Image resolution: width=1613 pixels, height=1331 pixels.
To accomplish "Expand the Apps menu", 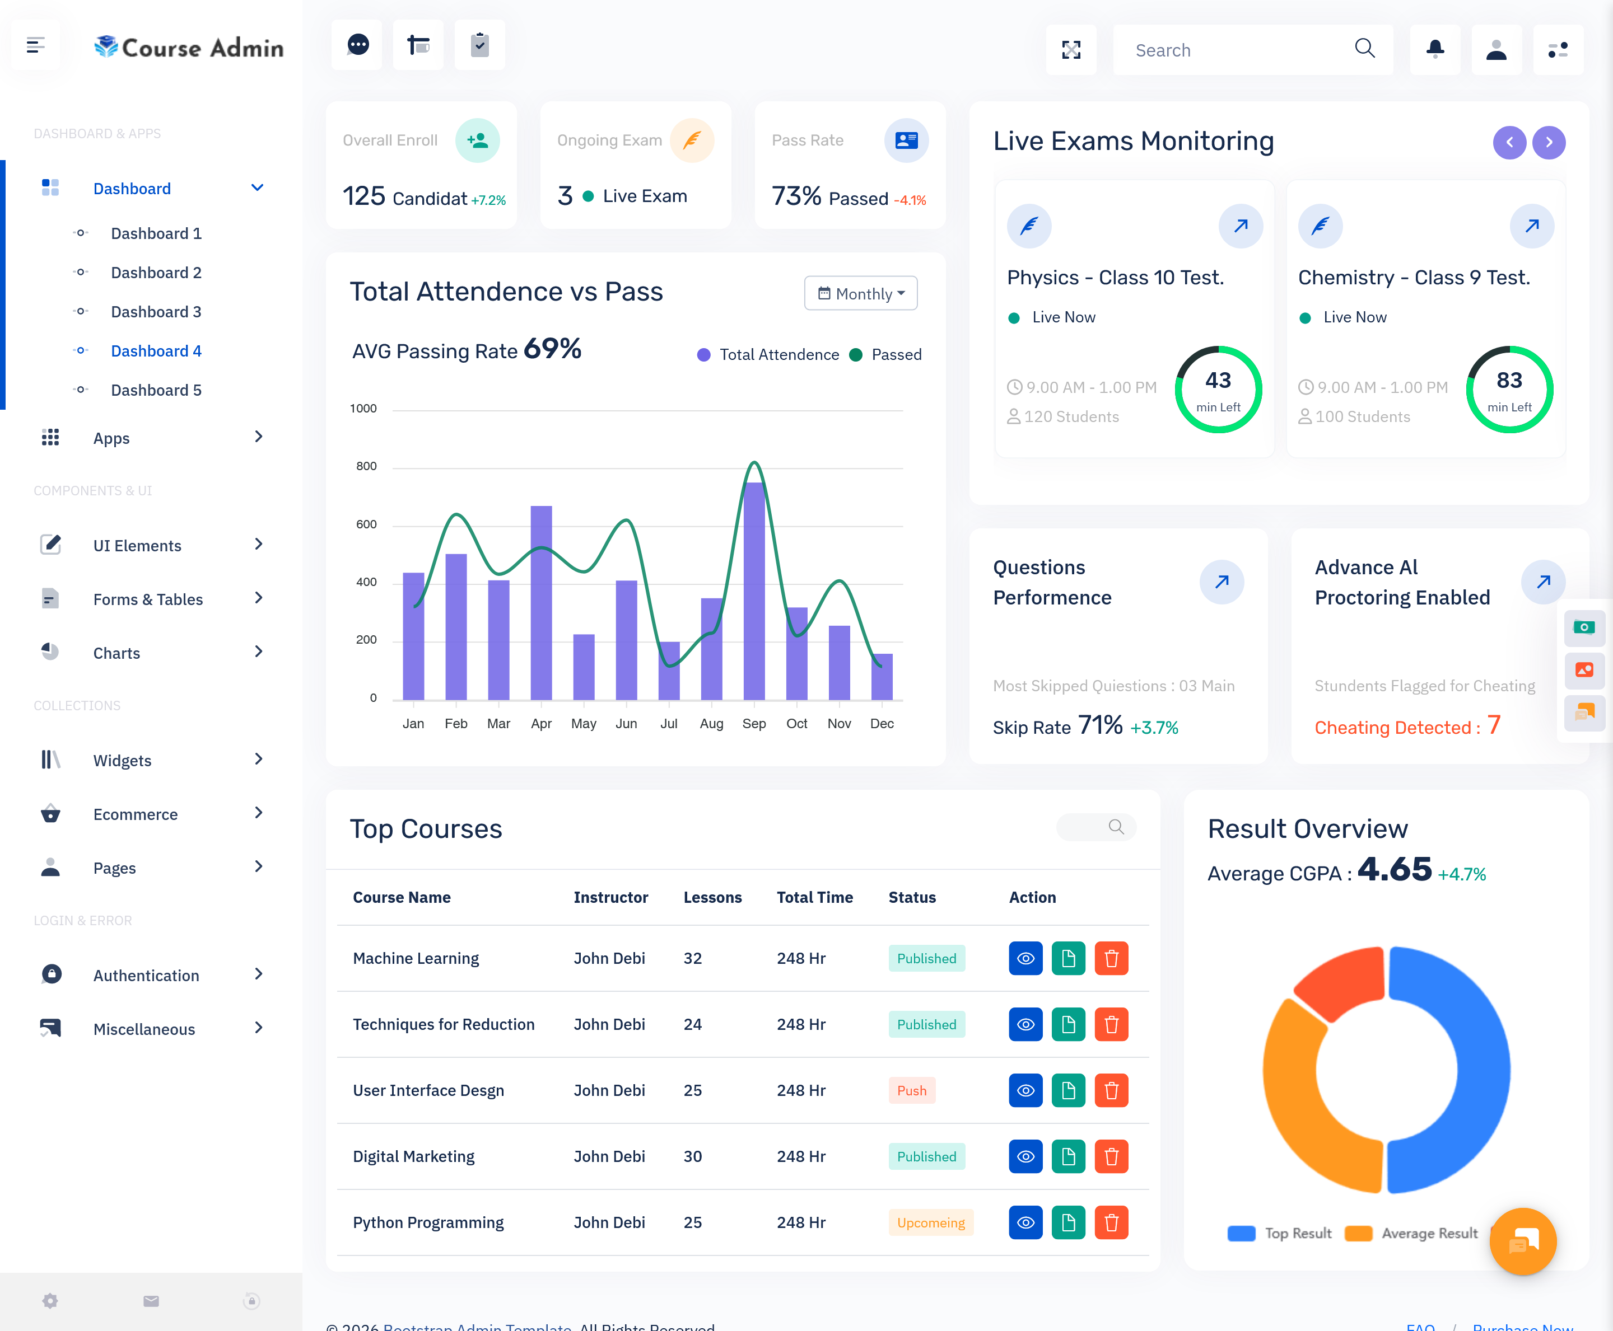I will tap(152, 438).
